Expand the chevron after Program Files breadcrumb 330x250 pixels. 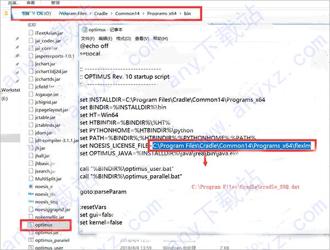91,13
